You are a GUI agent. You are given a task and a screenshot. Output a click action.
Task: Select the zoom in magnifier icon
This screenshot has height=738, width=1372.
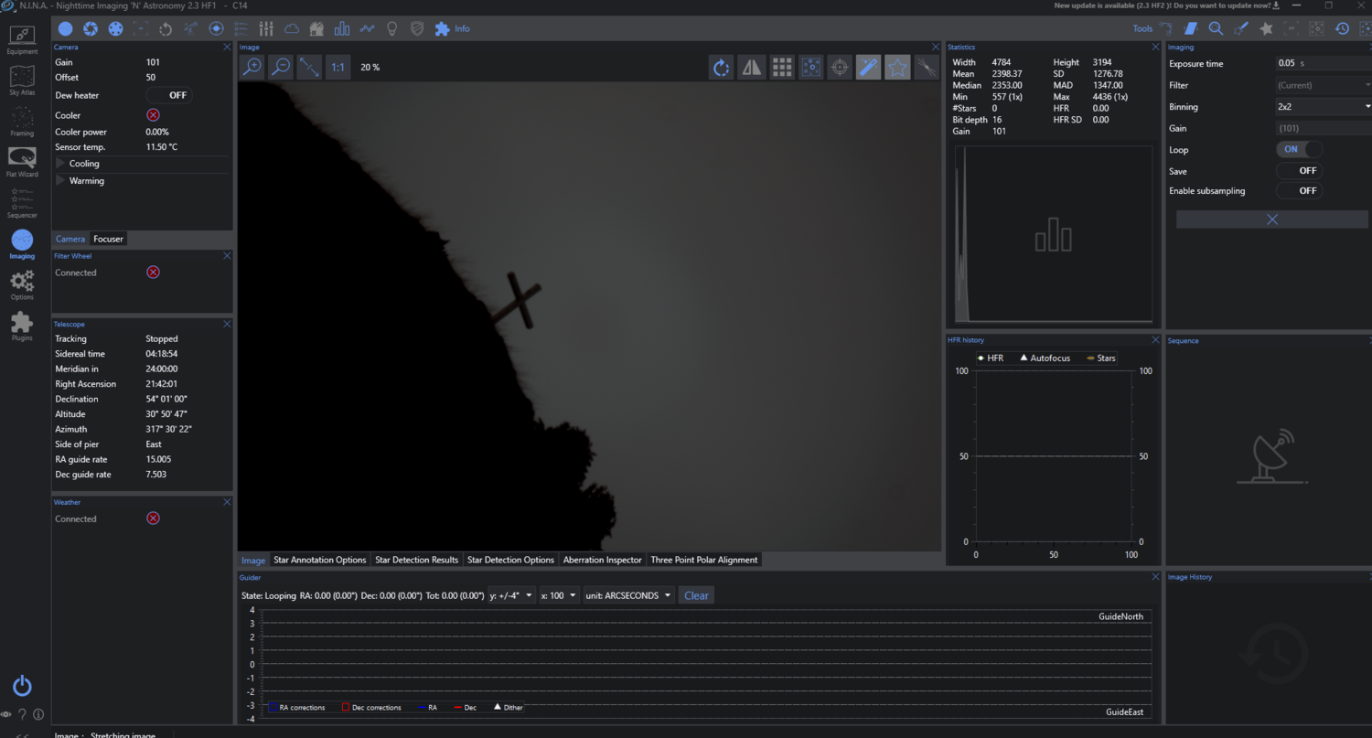(252, 67)
